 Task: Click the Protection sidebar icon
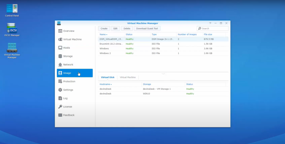pyautogui.click(x=60, y=81)
